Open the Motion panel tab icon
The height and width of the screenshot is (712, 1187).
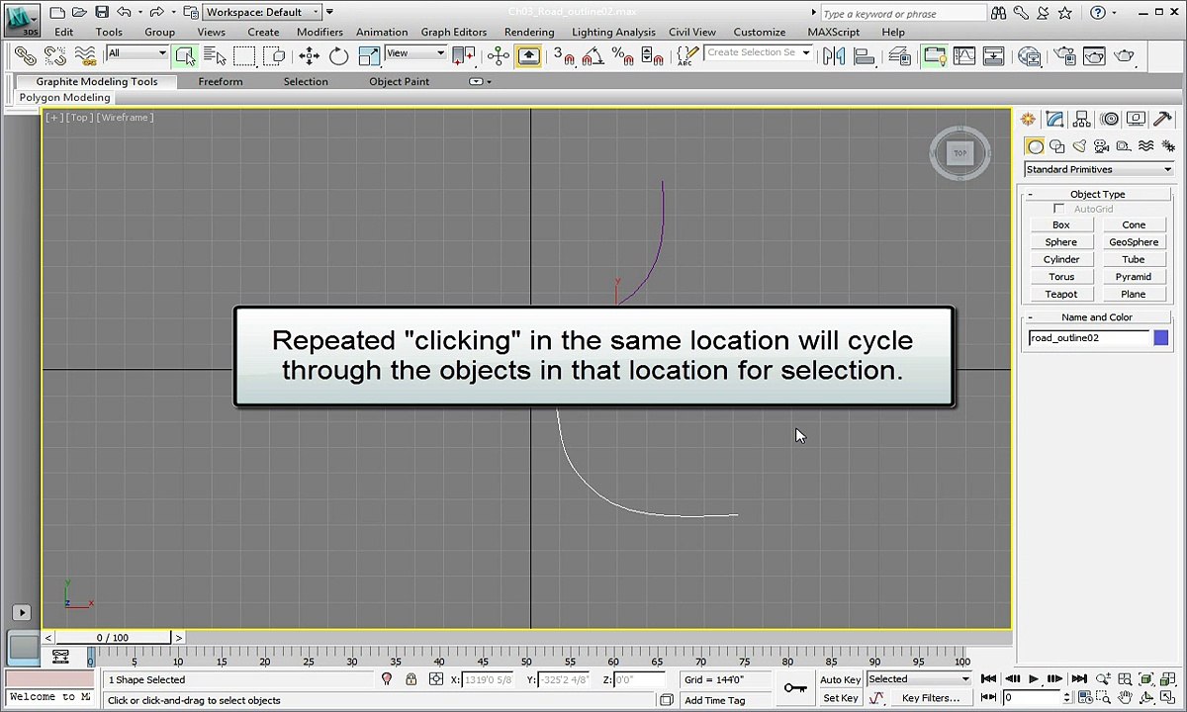tap(1109, 119)
